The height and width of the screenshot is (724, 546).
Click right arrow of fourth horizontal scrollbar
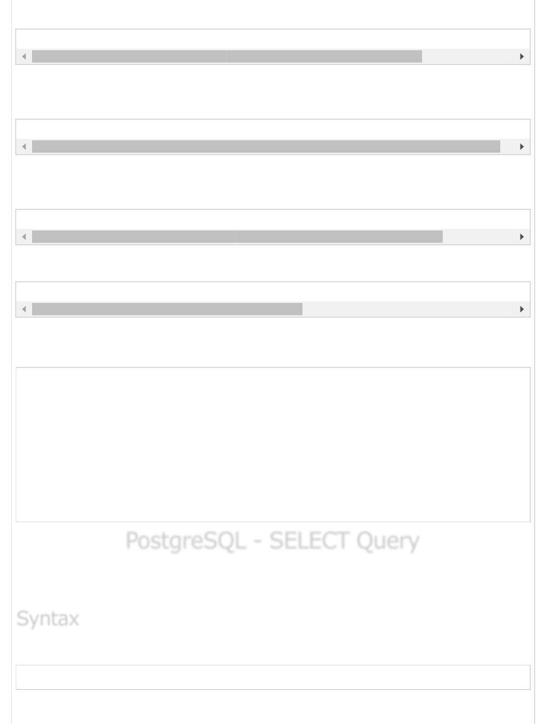522,309
